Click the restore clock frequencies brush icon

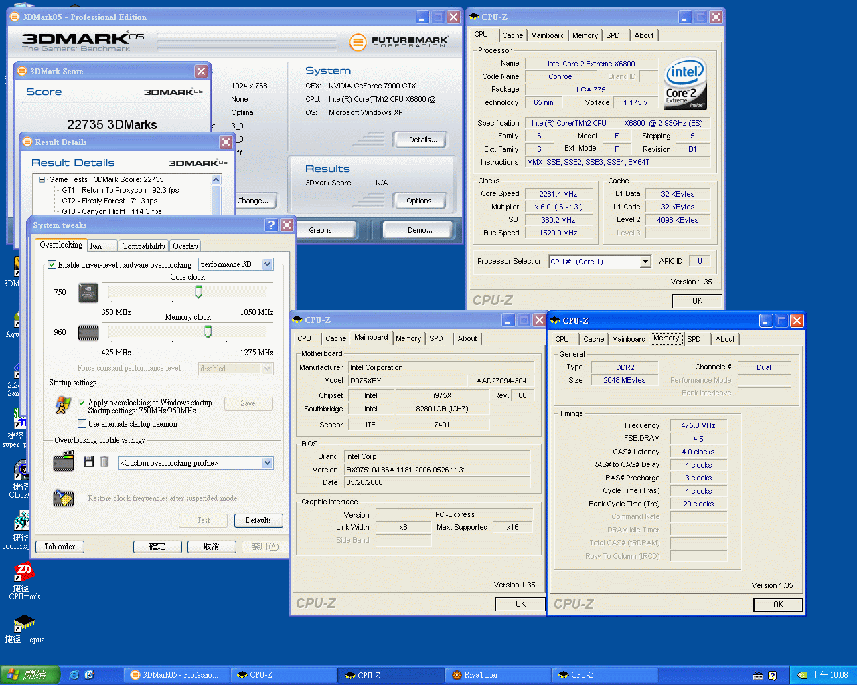coord(64,498)
